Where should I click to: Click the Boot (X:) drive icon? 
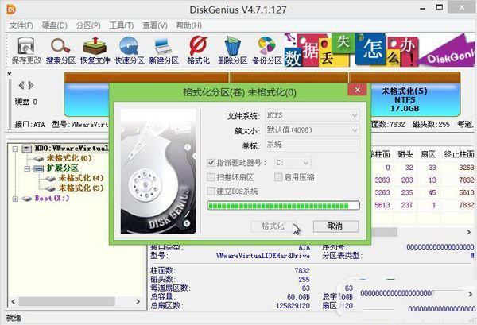pyautogui.click(x=27, y=199)
